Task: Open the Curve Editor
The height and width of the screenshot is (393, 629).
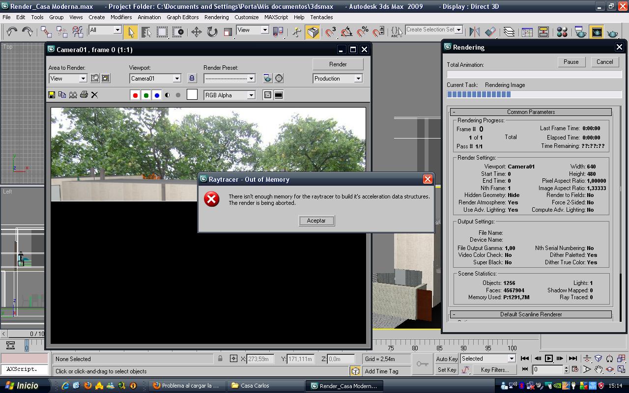Action: (x=527, y=32)
